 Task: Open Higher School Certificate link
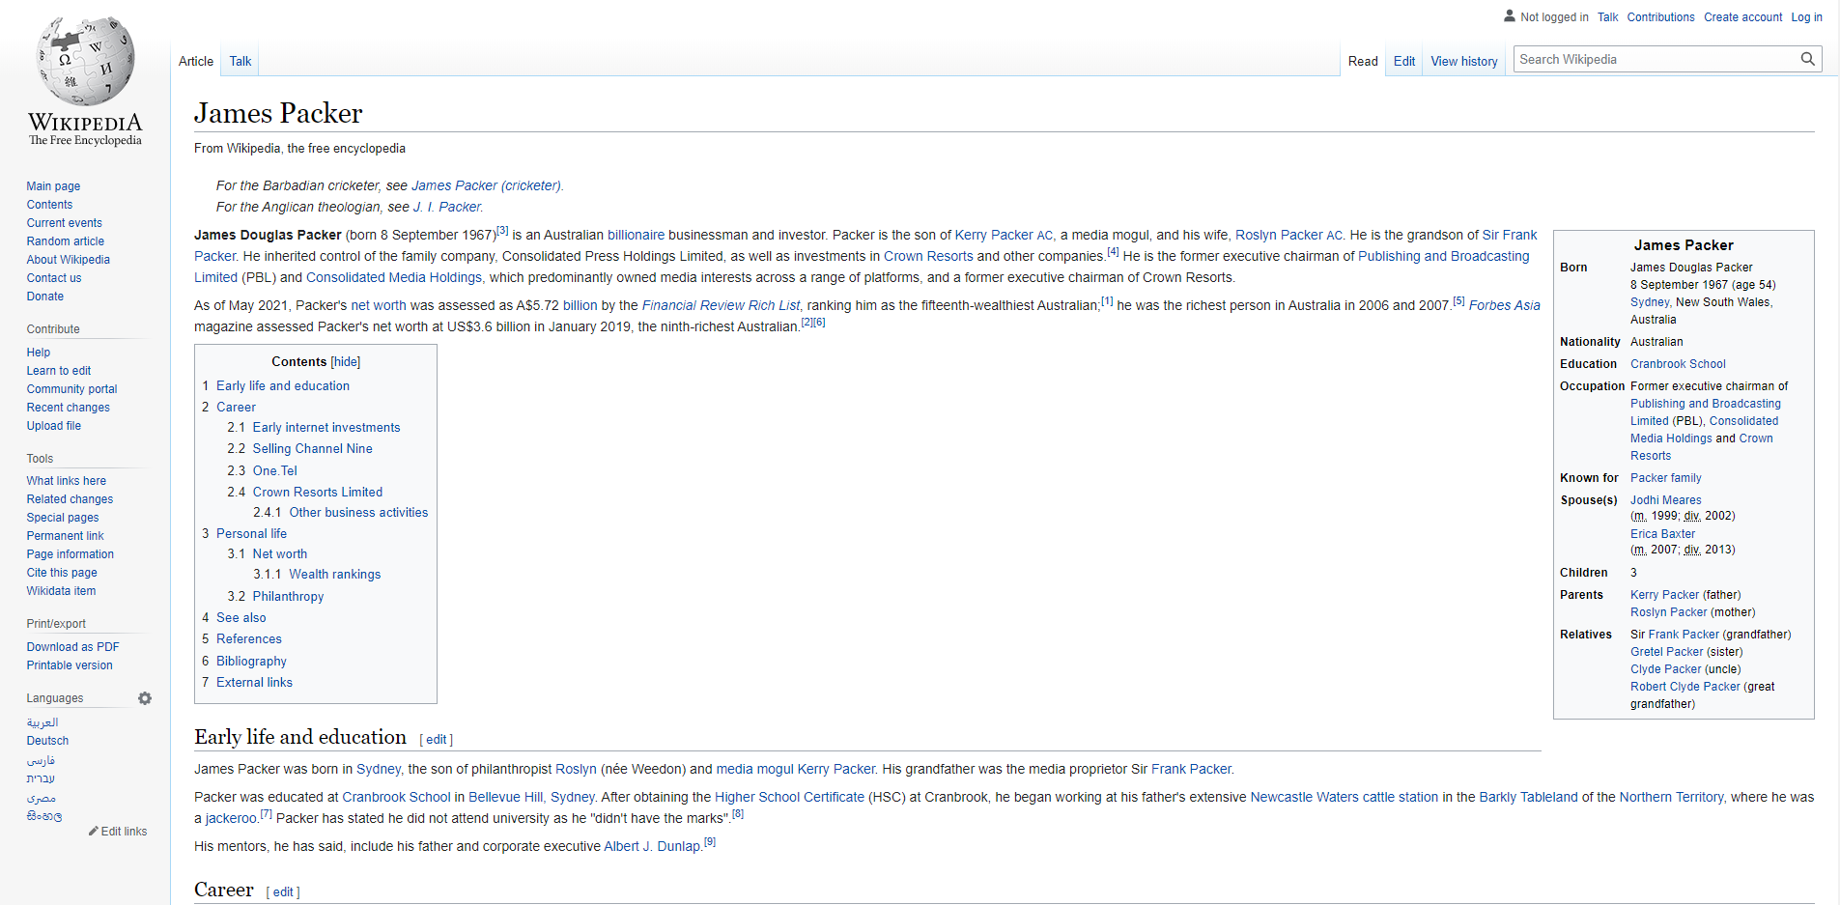point(789,797)
